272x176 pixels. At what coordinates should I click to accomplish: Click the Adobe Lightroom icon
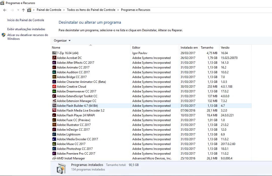pyautogui.click(x=54, y=134)
